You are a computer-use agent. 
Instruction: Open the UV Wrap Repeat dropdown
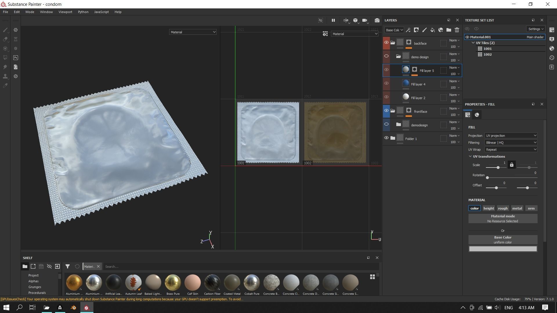pyautogui.click(x=511, y=150)
